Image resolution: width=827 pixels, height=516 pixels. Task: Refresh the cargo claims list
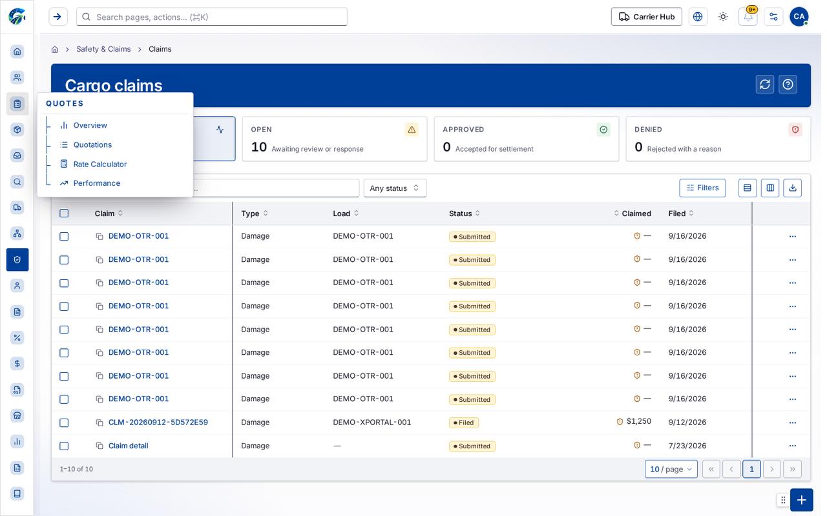[x=765, y=84]
